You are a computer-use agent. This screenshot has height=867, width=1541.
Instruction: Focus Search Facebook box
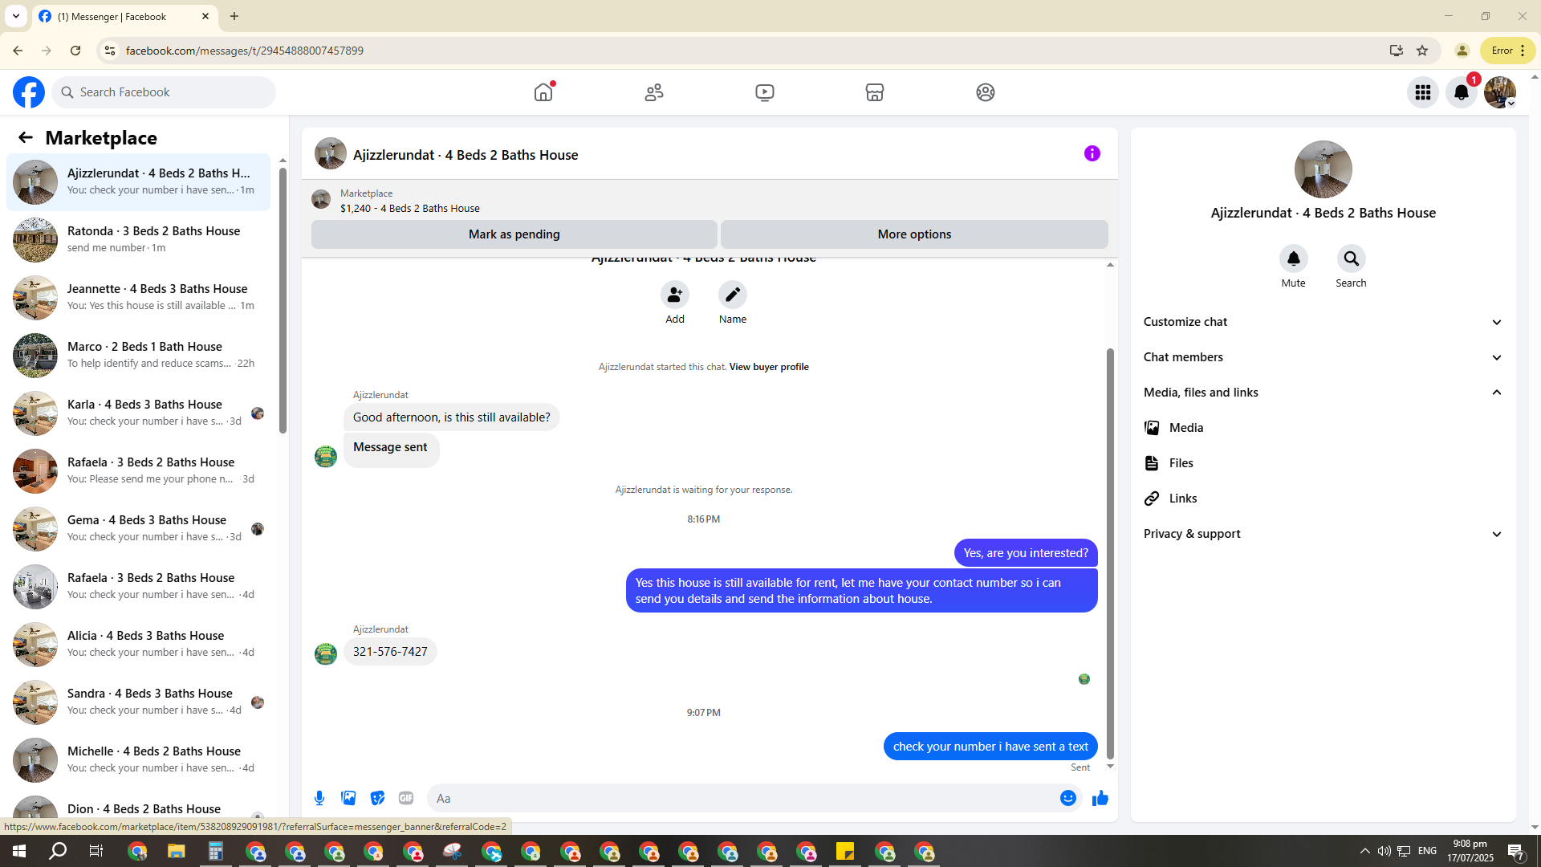[164, 92]
